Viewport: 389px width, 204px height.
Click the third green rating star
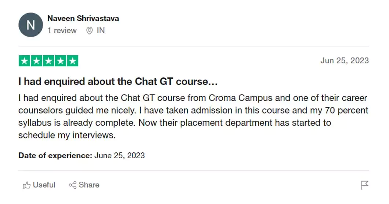coord(48,61)
